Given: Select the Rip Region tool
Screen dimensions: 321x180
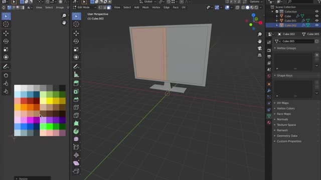Looking at the screenshot, I should point(76,171).
